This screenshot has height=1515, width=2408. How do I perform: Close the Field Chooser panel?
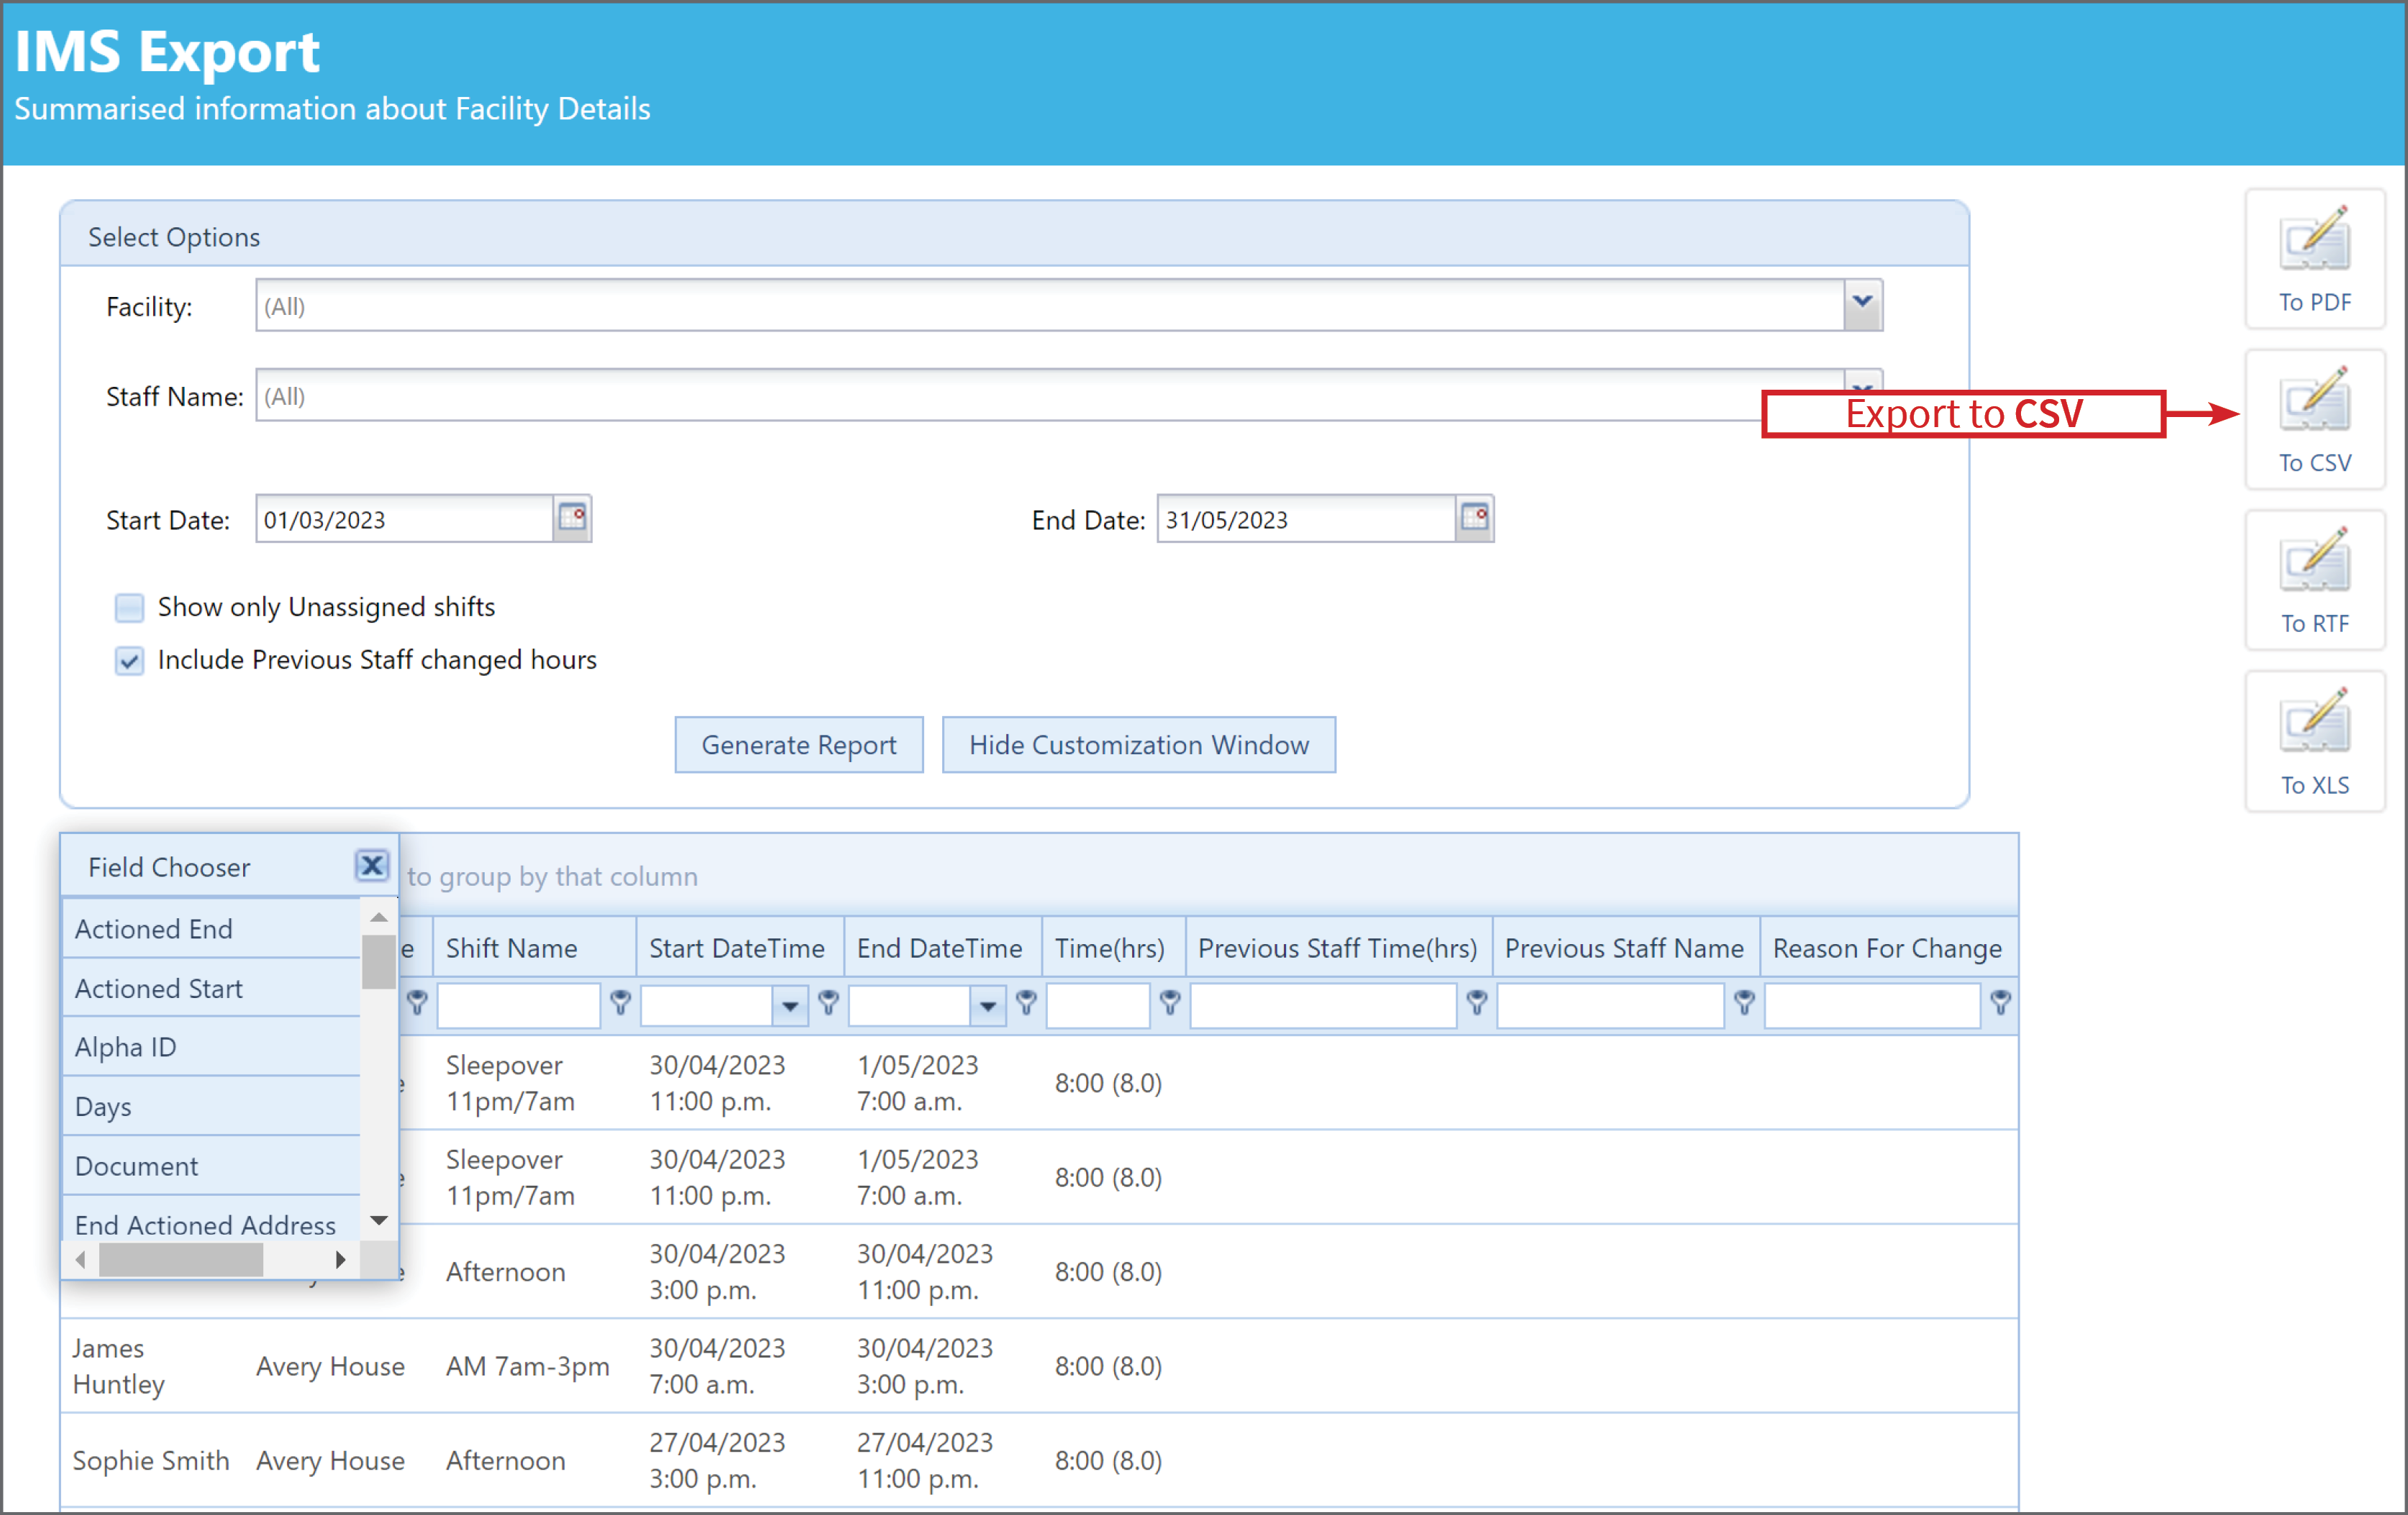372,865
